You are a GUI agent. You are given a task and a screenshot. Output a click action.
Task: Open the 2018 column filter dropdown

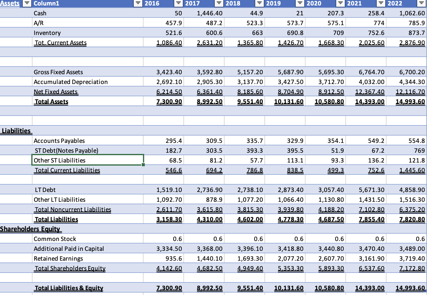point(260,3)
